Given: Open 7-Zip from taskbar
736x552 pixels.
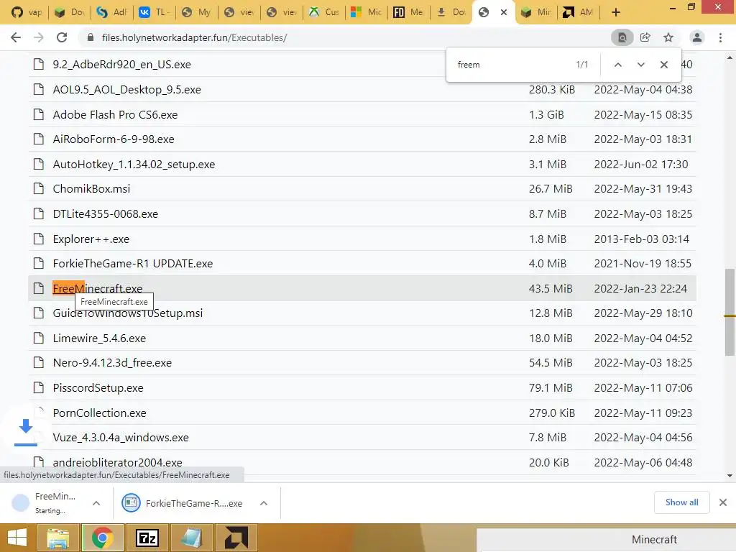Looking at the screenshot, I should coord(147,538).
